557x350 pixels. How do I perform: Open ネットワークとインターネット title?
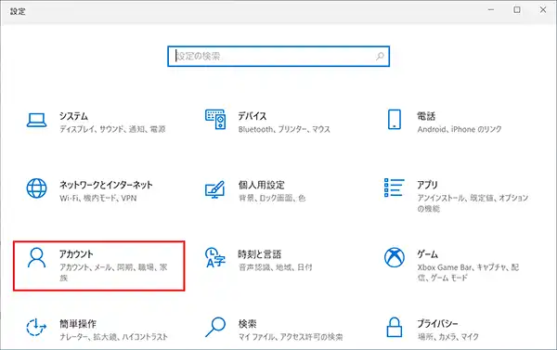tap(106, 185)
